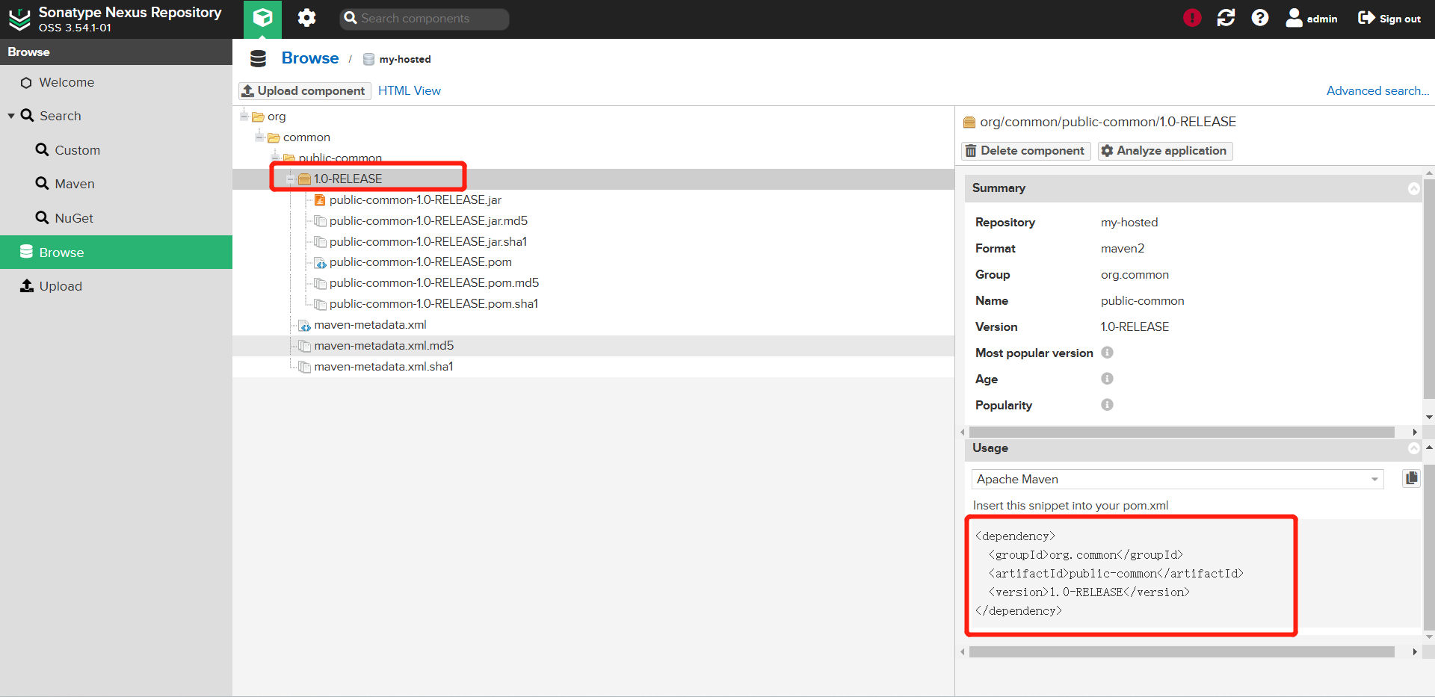Click the my-hosted breadcrumb
The height and width of the screenshot is (697, 1435).
(x=404, y=59)
